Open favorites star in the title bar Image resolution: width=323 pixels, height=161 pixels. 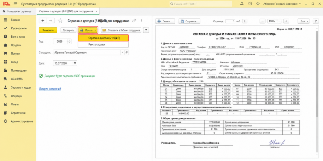258,4
